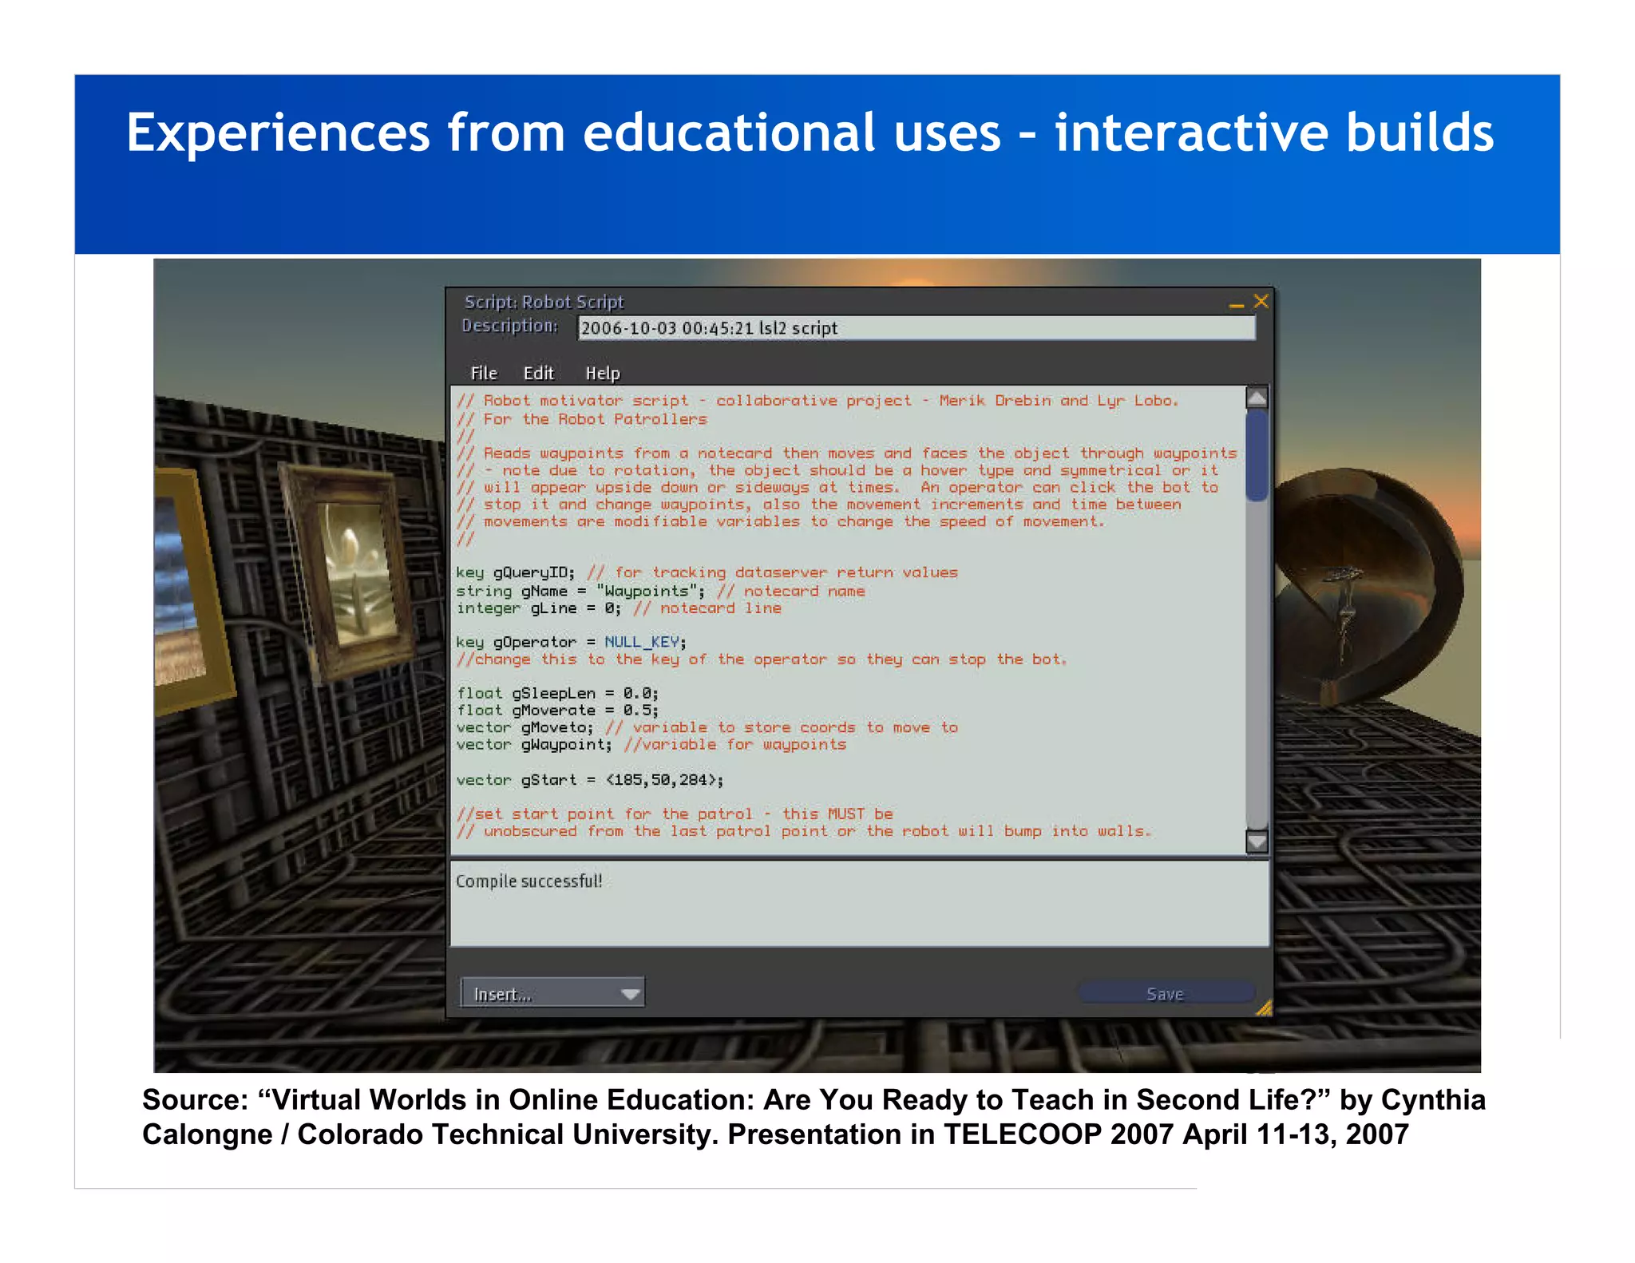Open the Edit menu in script editor
The image size is (1635, 1263).
click(538, 373)
